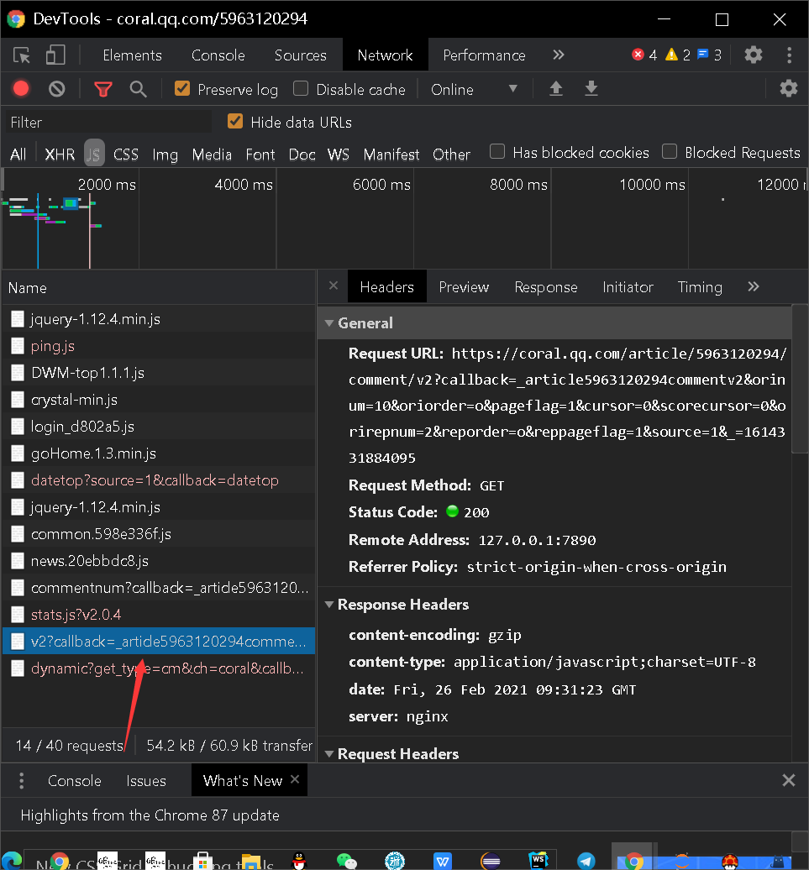The width and height of the screenshot is (809, 870).
Task: Collapse the Request Headers section
Action: coord(329,753)
